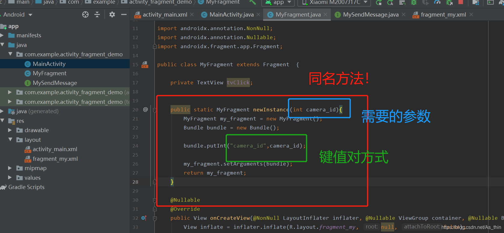Collapse the res folder
Viewport: 504px width, 233px height.
tap(2, 121)
